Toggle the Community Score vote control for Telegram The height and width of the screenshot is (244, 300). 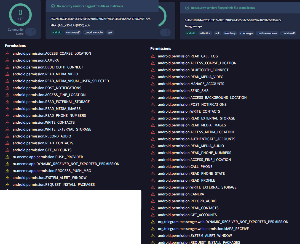[x=165, y=33]
